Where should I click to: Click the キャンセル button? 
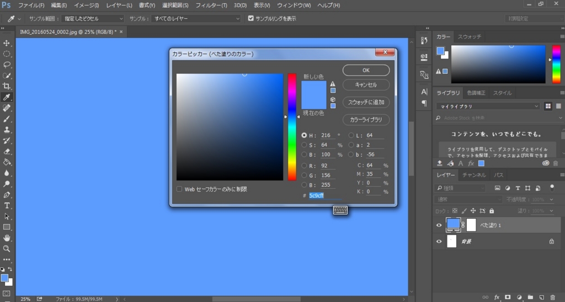click(366, 84)
